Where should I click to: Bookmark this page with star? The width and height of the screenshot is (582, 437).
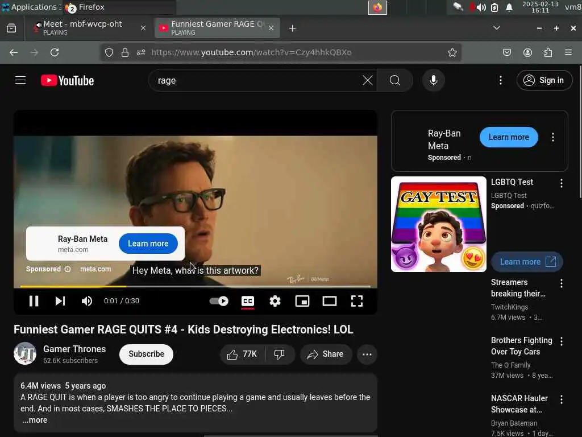tap(452, 52)
